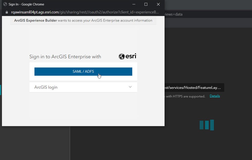Expand the ArcGIS login section
The height and width of the screenshot is (160, 252).
[83, 87]
